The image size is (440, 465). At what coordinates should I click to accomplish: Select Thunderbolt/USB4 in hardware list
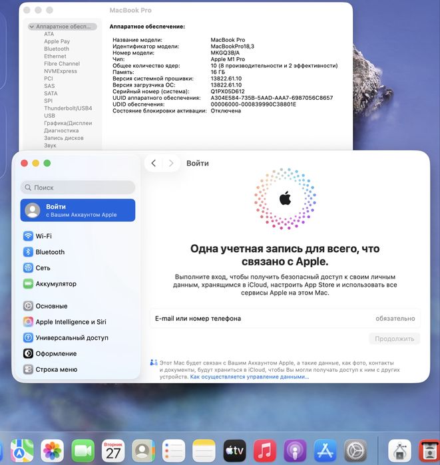[68, 108]
